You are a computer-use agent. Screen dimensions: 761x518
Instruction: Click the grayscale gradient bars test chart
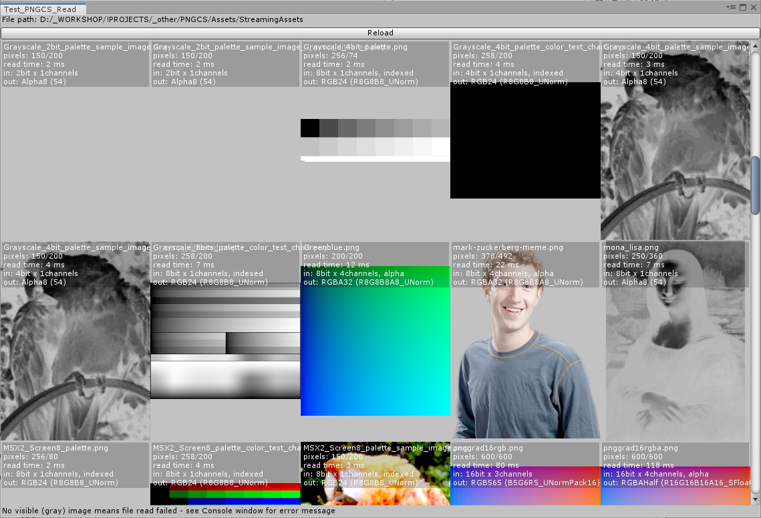(x=225, y=341)
